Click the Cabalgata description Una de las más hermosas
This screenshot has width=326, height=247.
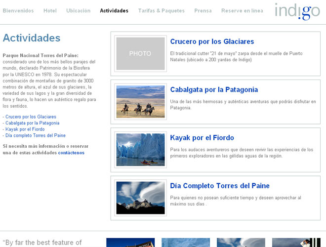click(243, 105)
